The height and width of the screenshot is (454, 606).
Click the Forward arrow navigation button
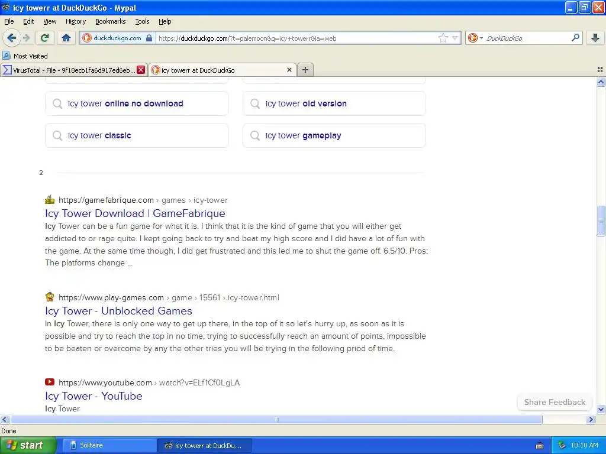point(26,38)
